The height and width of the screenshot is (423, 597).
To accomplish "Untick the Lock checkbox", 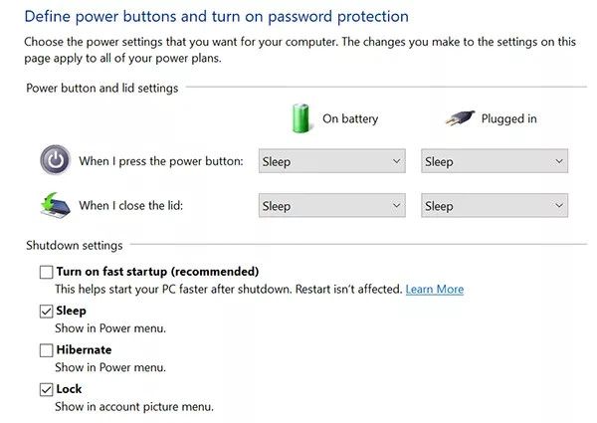I will 46,389.
